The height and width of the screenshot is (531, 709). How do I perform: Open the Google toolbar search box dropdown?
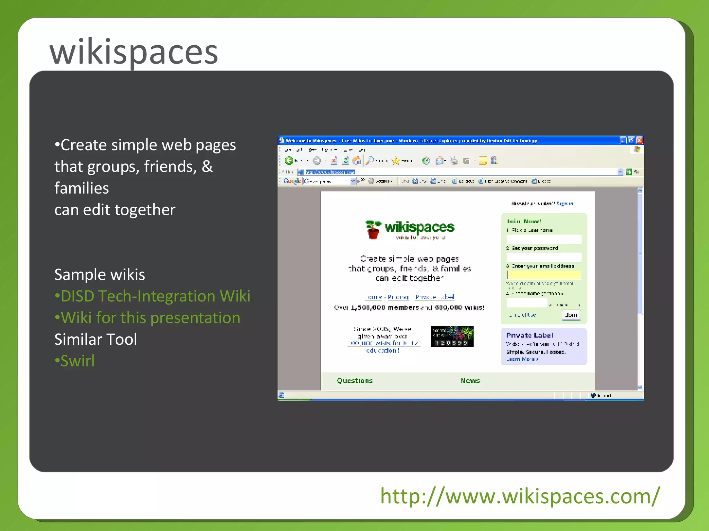click(x=353, y=181)
